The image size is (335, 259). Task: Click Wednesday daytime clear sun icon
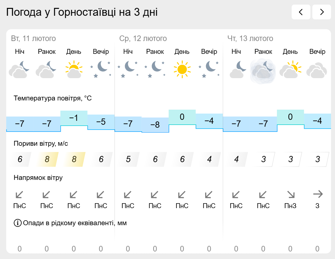tap(182, 70)
